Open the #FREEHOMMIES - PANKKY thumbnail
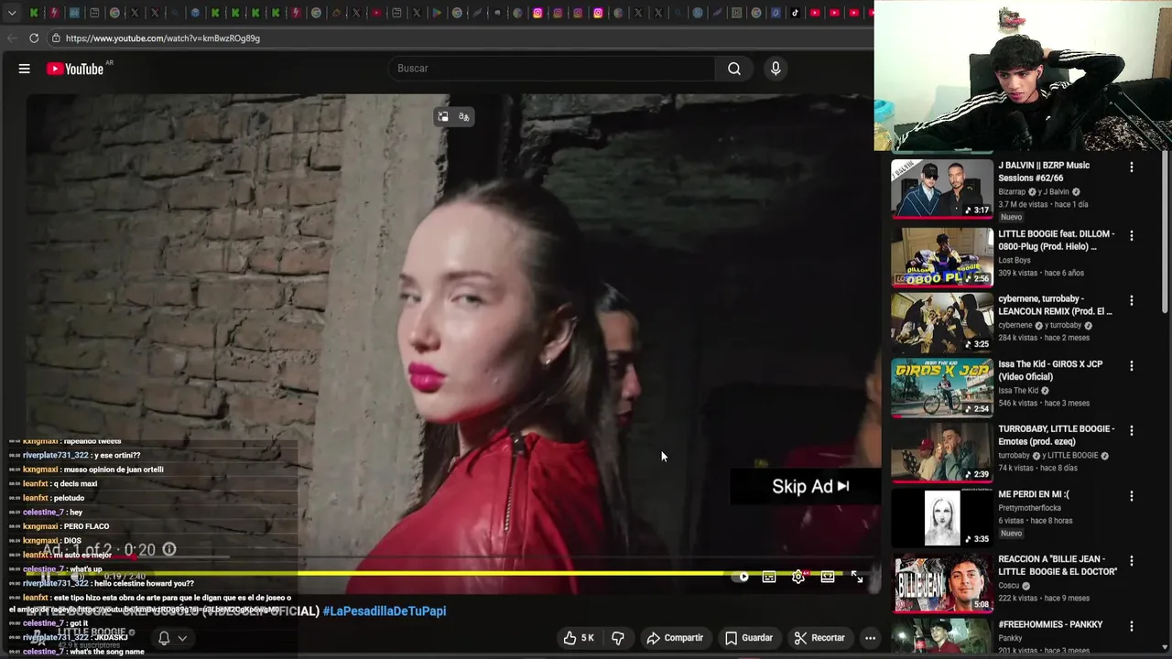The height and width of the screenshot is (659, 1172). pyautogui.click(x=942, y=638)
